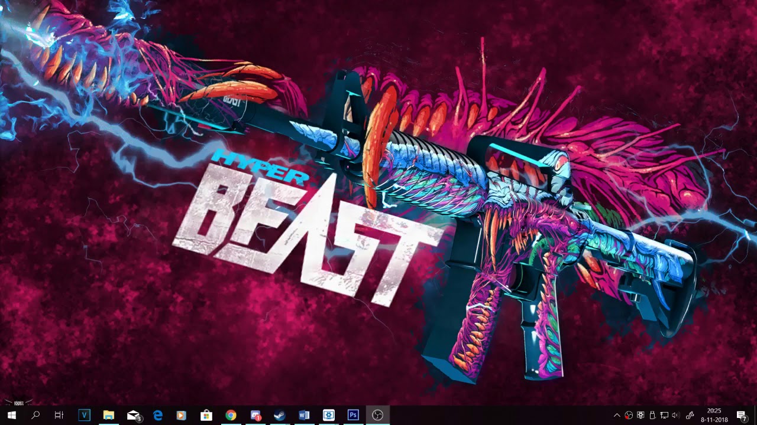Safely eject USB device from tray
This screenshot has width=757, height=425.
click(652, 414)
